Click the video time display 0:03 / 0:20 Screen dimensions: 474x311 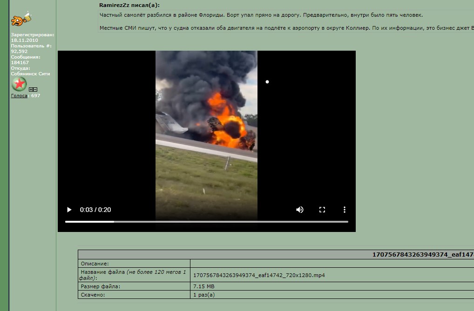click(x=95, y=210)
